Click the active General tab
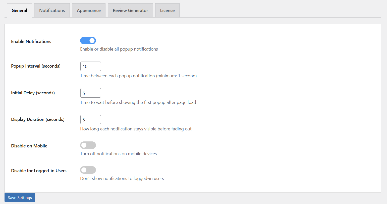Image resolution: width=387 pixels, height=204 pixels. [x=19, y=10]
